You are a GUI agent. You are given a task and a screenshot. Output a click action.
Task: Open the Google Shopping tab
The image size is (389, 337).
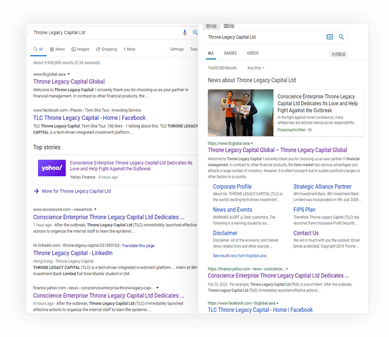106,49
